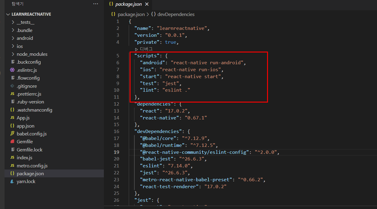Viewport: 377px width, 209px height.
Task: Open App.js in the explorer
Action: [23, 118]
